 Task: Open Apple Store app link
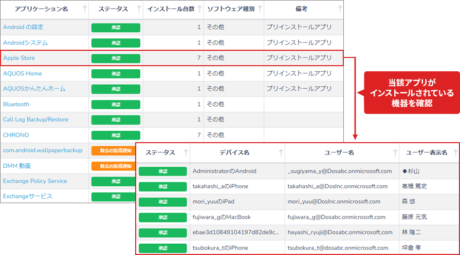[x=19, y=58]
